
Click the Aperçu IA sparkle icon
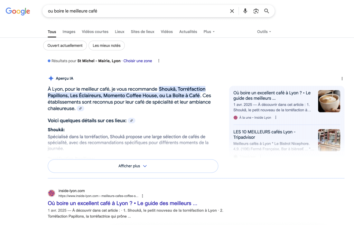pos(51,78)
